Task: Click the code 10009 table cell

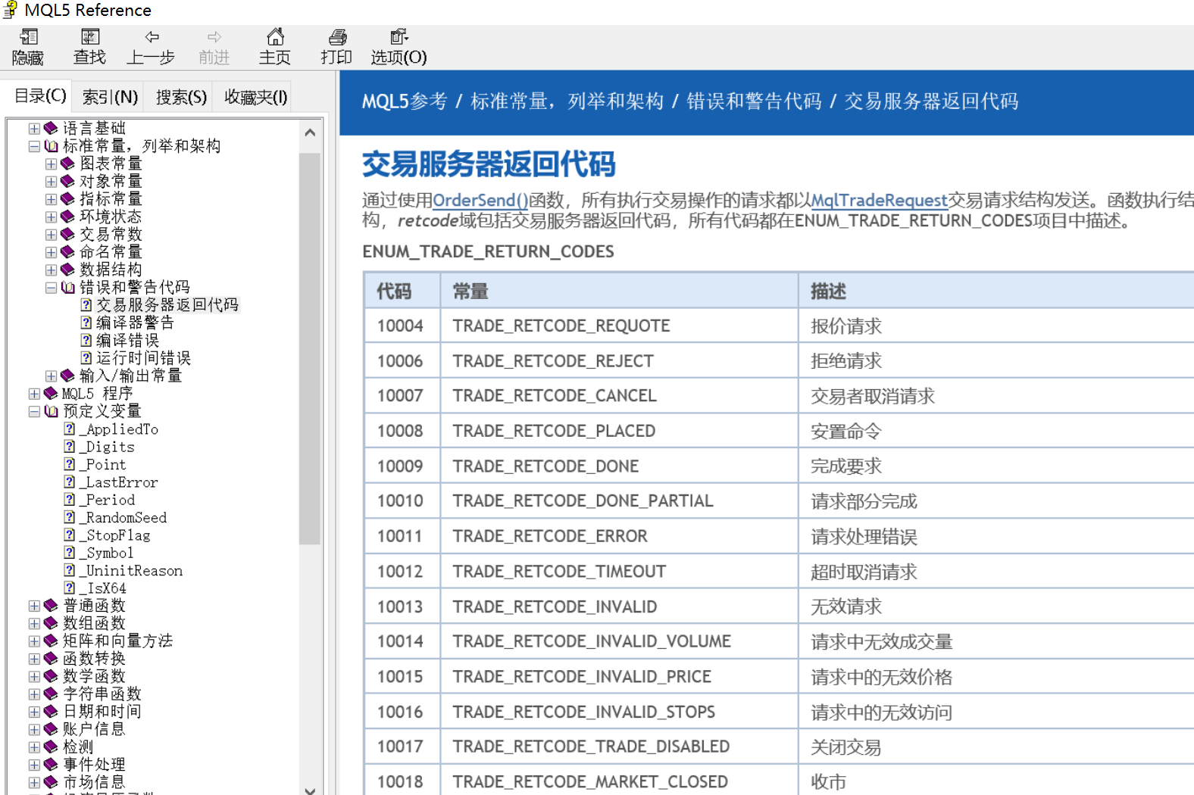Action: [402, 466]
